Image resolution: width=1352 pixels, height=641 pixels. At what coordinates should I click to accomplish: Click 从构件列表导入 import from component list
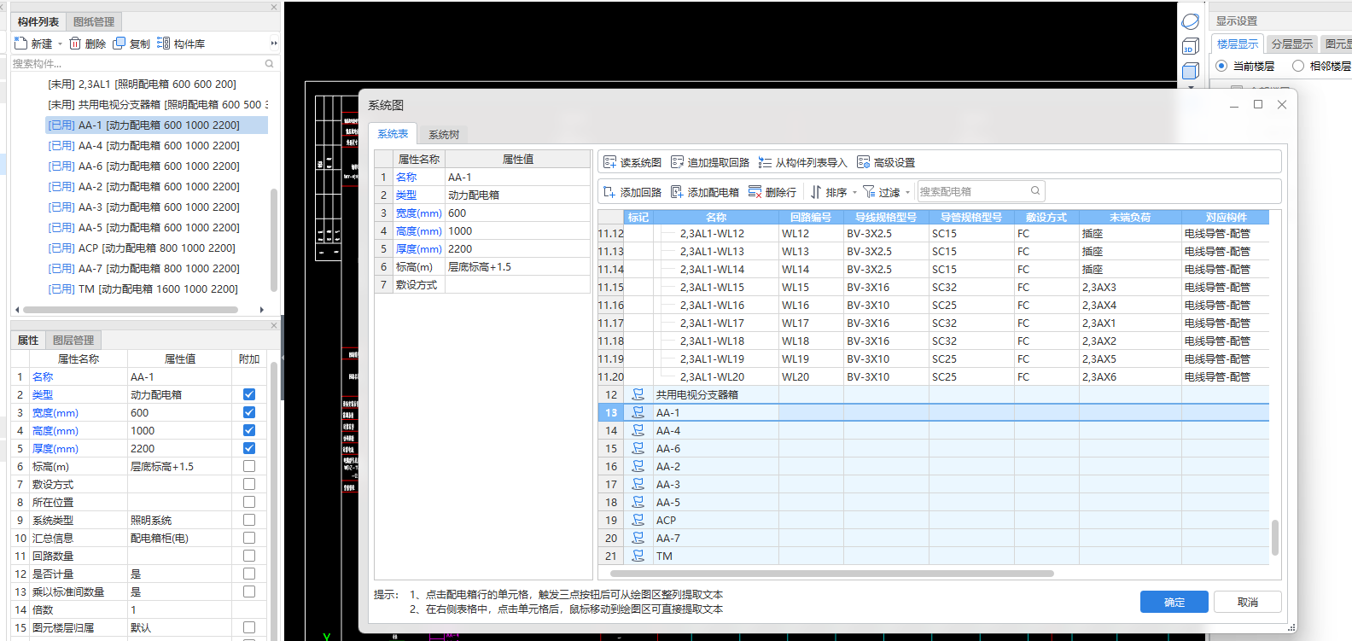[802, 162]
